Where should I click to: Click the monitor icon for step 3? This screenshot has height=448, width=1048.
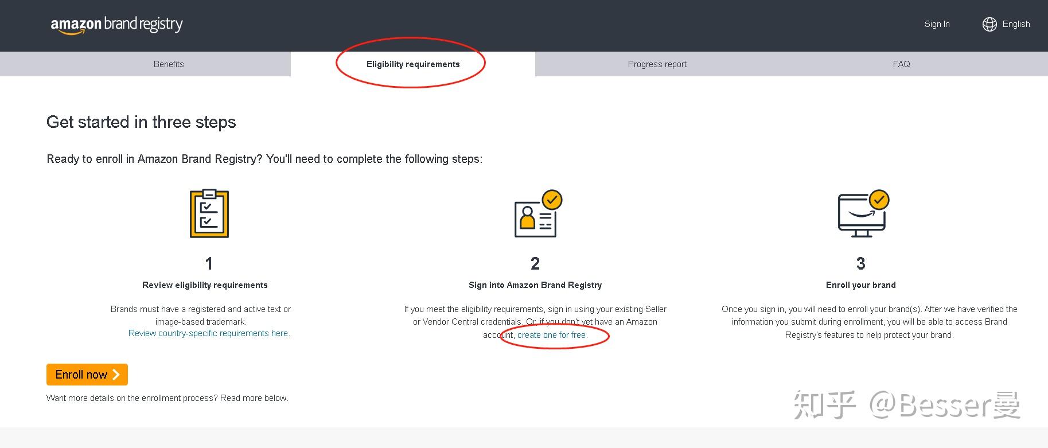[863, 214]
